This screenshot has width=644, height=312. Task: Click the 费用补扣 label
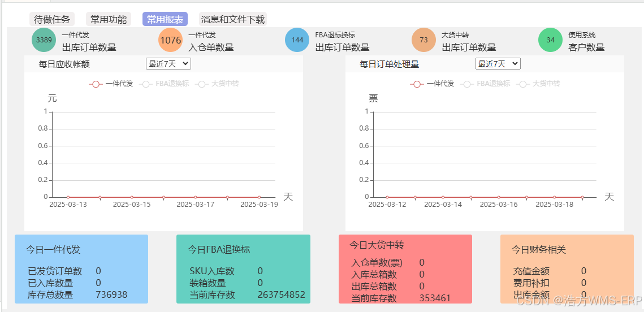tap(531, 283)
